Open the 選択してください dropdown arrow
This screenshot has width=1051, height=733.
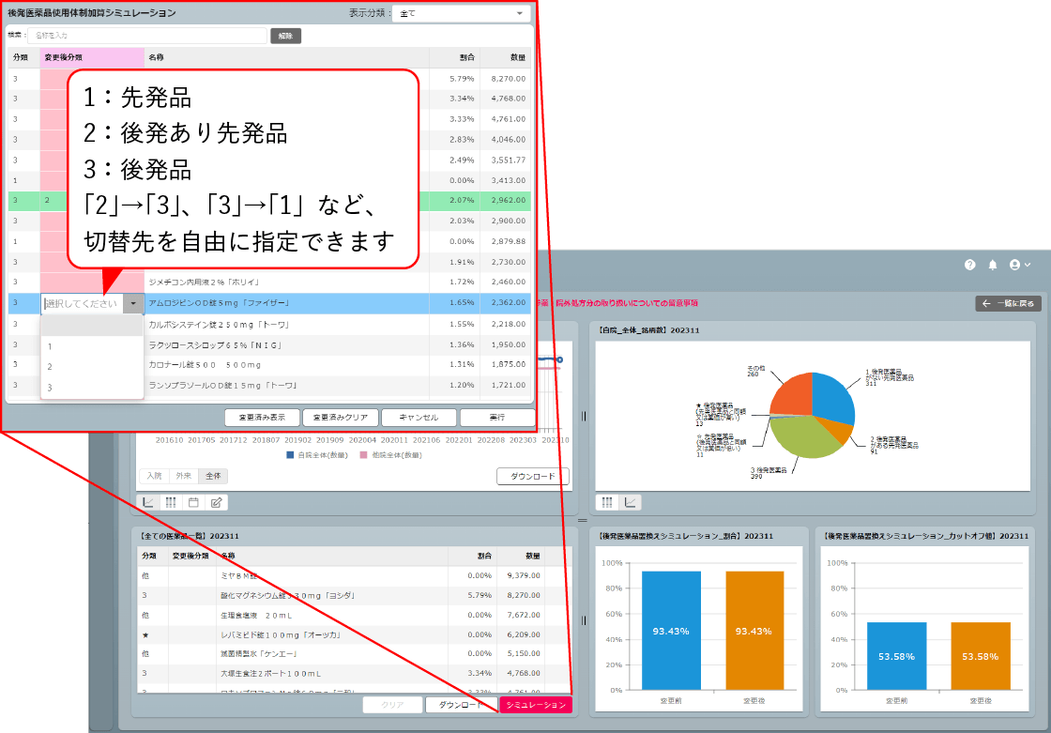tap(133, 304)
